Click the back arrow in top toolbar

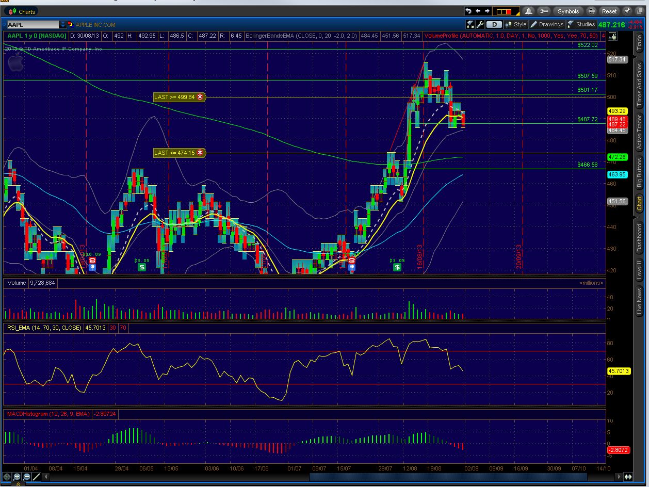click(x=478, y=11)
